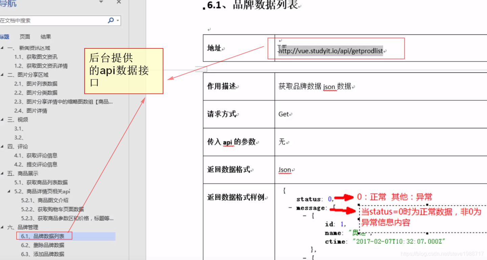This screenshot has width=487, height=260.
Task: Go to heading 一、新闻资讯区域
Action: pyautogui.click(x=29, y=48)
